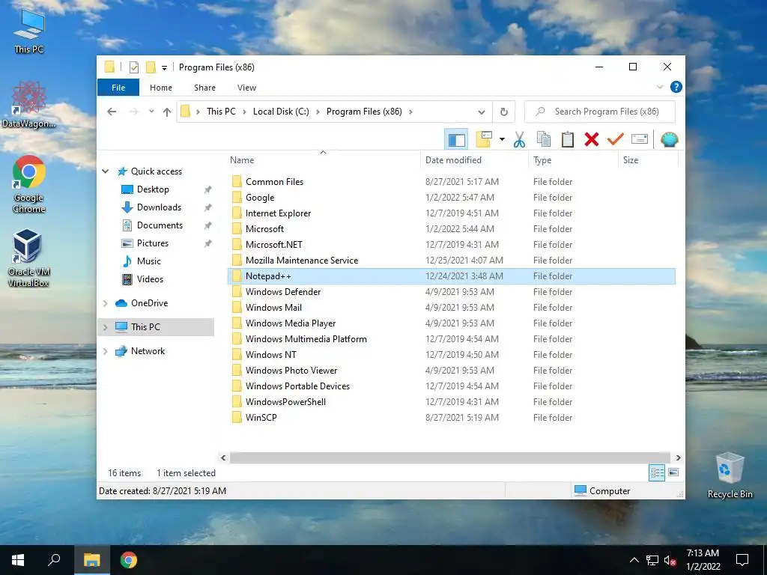Open the Windows Start menu
The width and height of the screenshot is (767, 575).
[18, 560]
